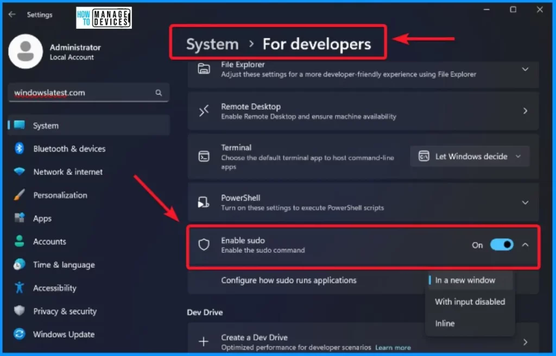Click the Apps icon in sidebar
This screenshot has height=356, width=556.
(x=20, y=217)
